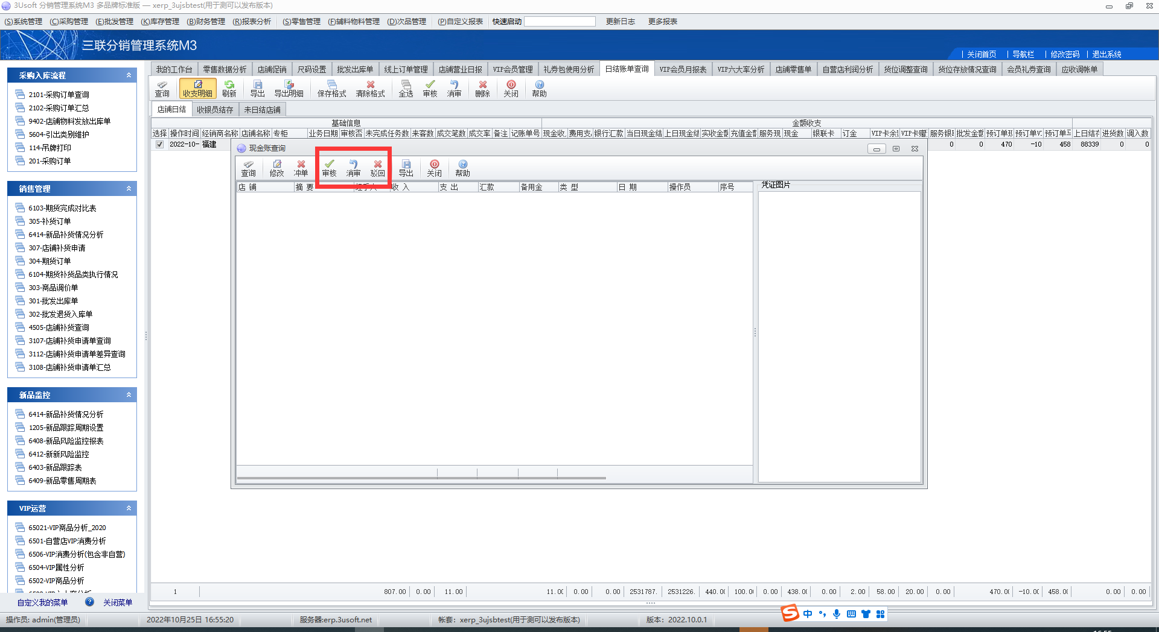Open the (C)采购管理 menu
Screen dimensions: 1159x632
point(69,22)
